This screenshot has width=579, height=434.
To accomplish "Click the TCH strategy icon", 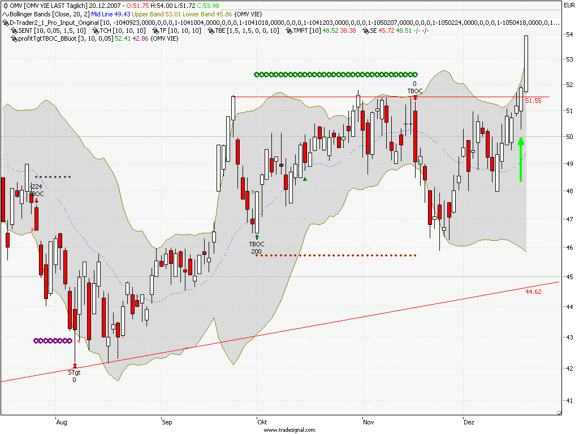I will (x=96, y=31).
